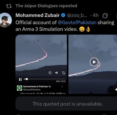117x115 pixels.
Task: Click the unavailable quoted post box
Action: pos(66,103)
